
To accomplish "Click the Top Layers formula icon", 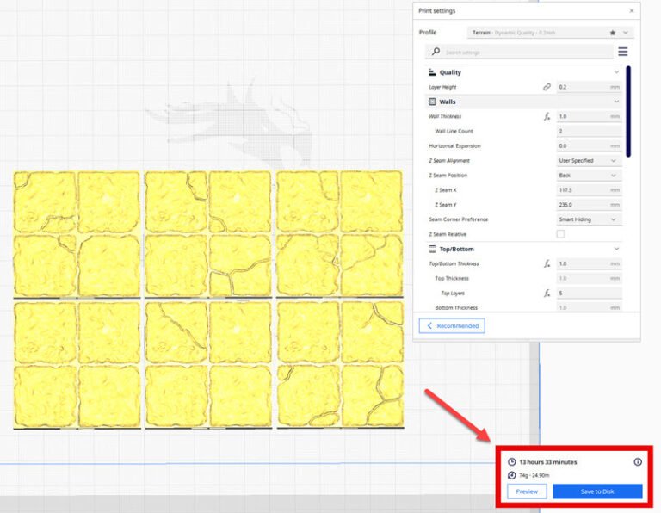I will pyautogui.click(x=547, y=294).
